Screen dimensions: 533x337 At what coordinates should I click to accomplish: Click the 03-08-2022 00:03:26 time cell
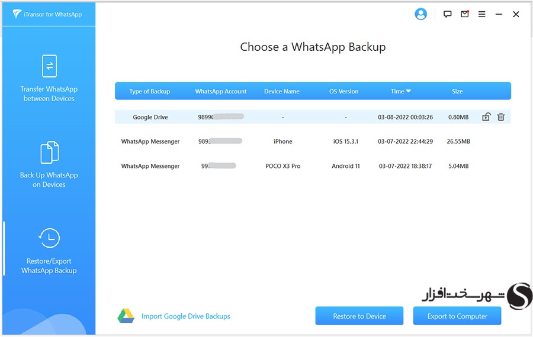coord(405,117)
